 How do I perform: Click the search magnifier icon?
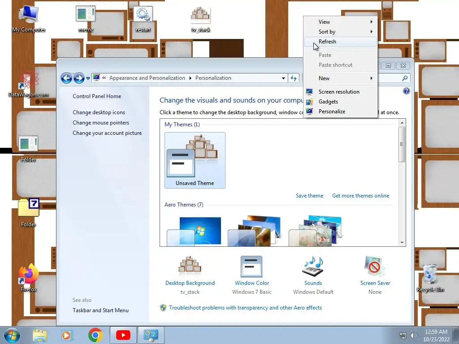coord(405,78)
